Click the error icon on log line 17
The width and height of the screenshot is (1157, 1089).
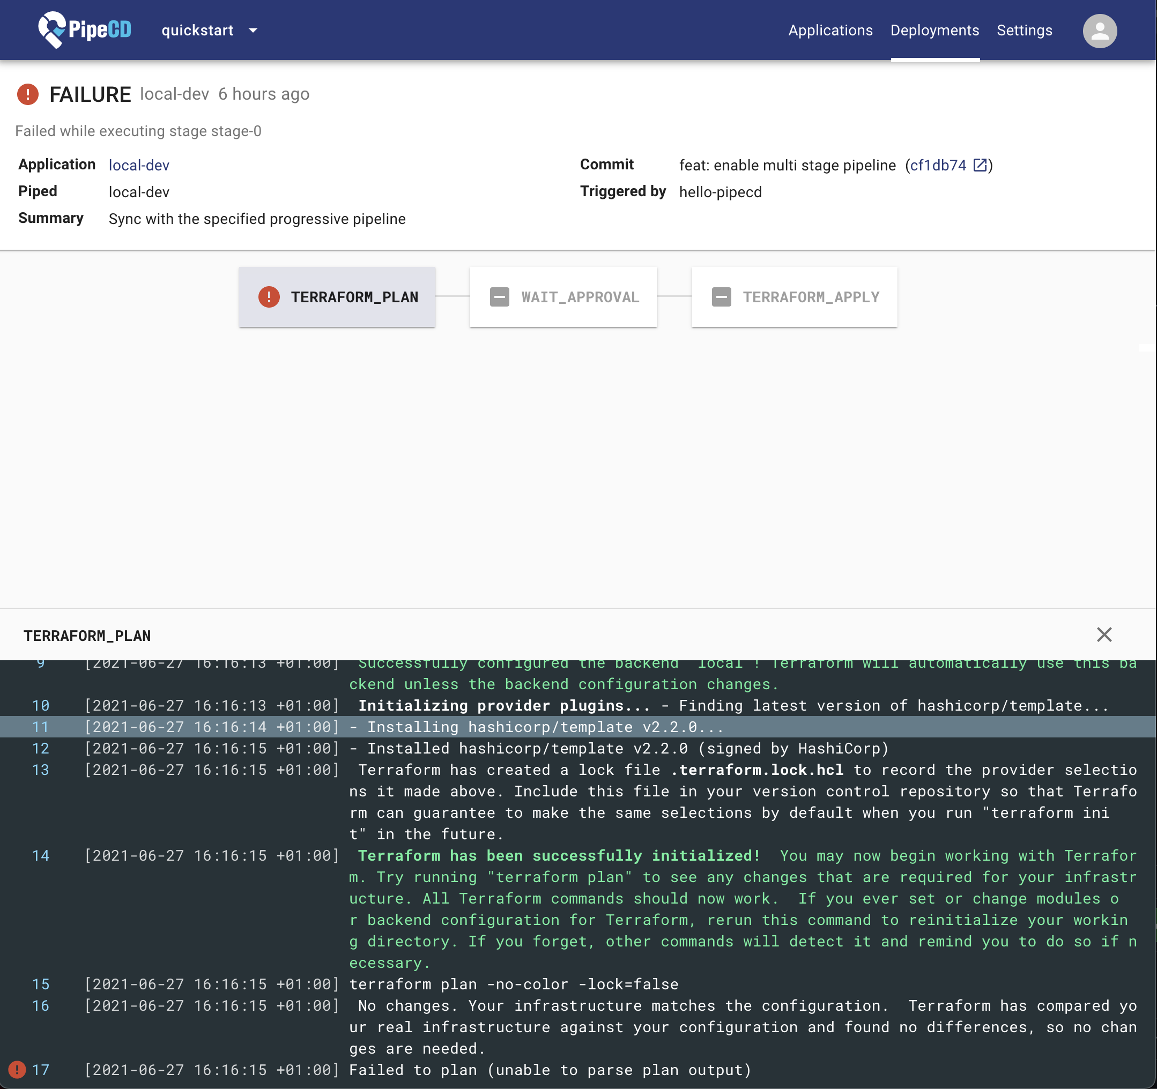(x=17, y=1069)
